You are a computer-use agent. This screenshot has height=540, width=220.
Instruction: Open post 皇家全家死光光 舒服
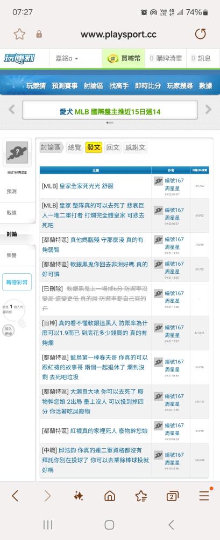(x=87, y=186)
